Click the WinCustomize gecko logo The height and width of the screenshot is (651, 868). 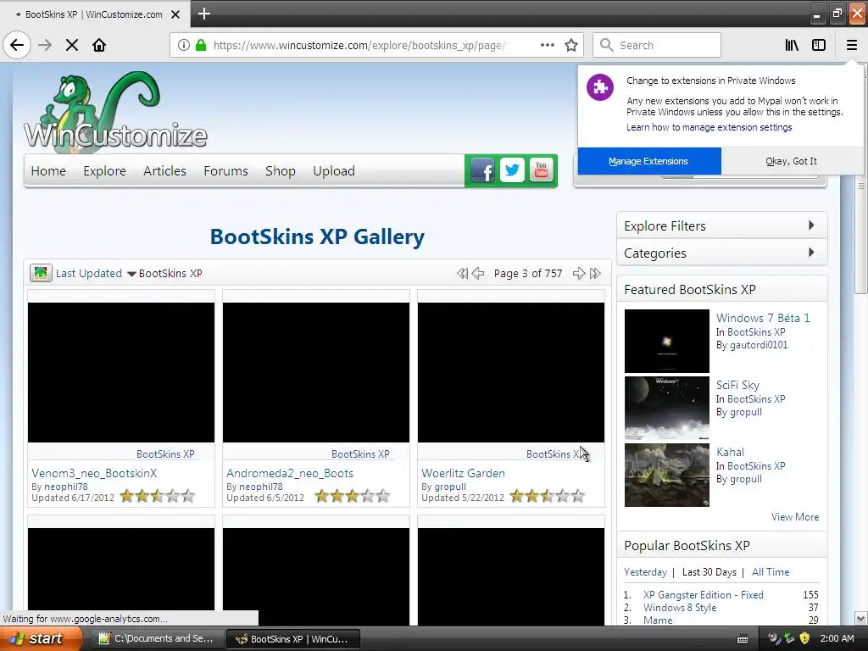(x=115, y=111)
